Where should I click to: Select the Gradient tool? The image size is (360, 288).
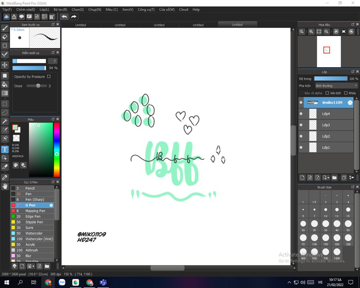point(5,93)
